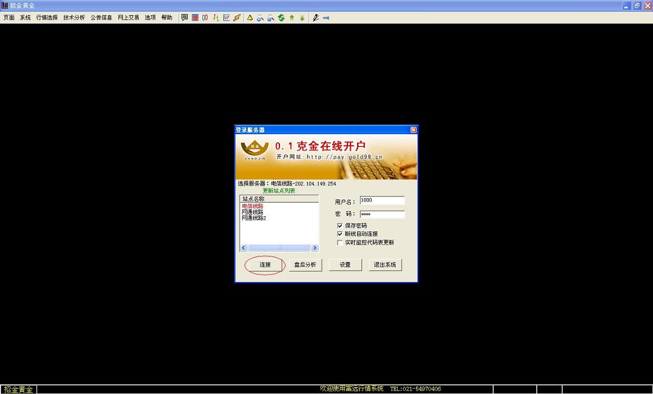Restore down the 招金黄金 main window
653x394 pixels.
637,6
